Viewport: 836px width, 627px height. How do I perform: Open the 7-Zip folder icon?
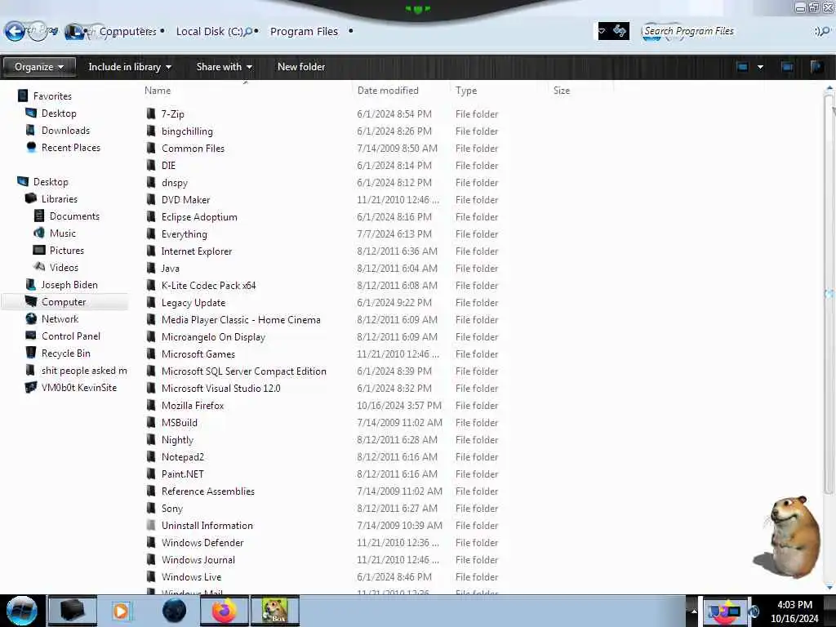(x=151, y=113)
